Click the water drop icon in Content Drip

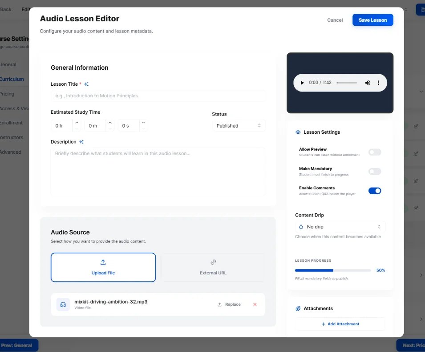point(301,227)
